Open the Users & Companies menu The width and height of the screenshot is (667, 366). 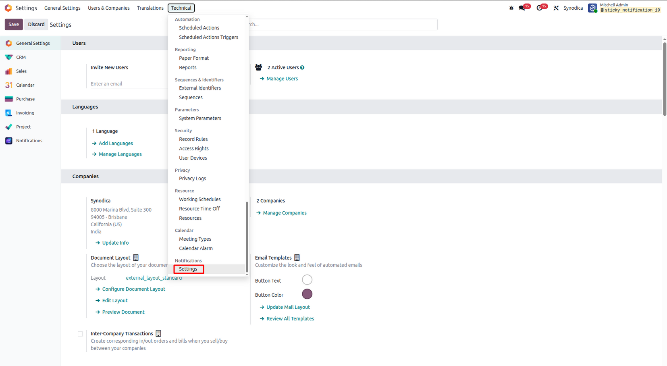tap(109, 8)
